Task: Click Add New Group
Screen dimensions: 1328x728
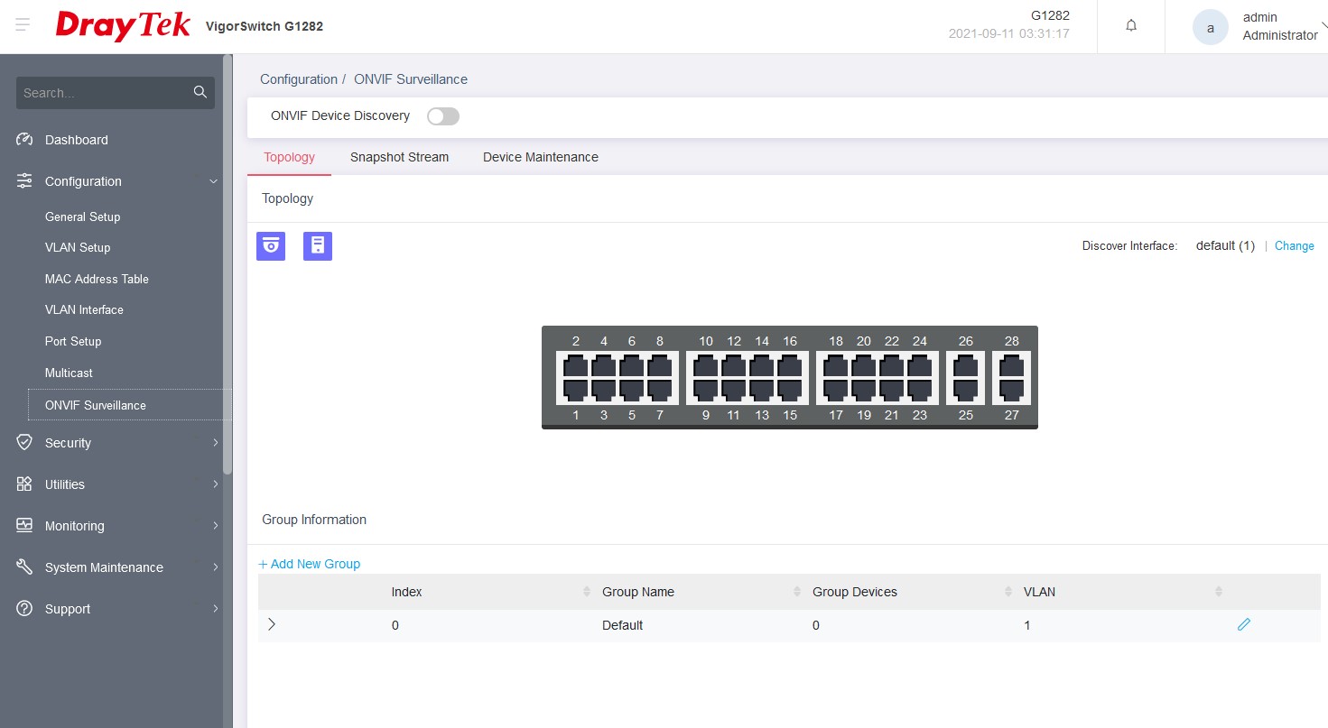Action: (310, 564)
